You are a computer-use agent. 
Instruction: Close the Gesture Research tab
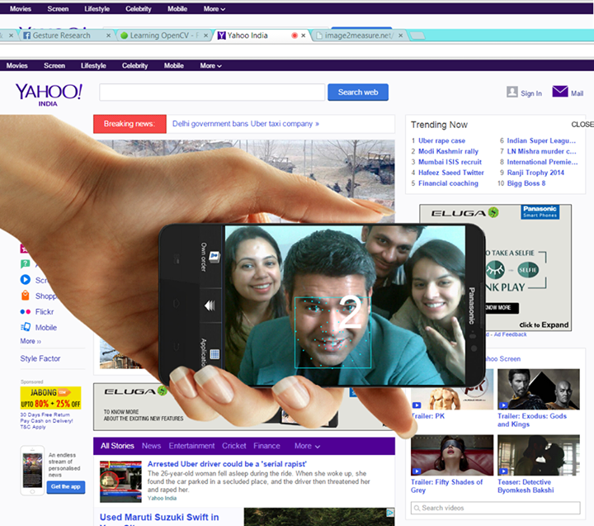108,36
